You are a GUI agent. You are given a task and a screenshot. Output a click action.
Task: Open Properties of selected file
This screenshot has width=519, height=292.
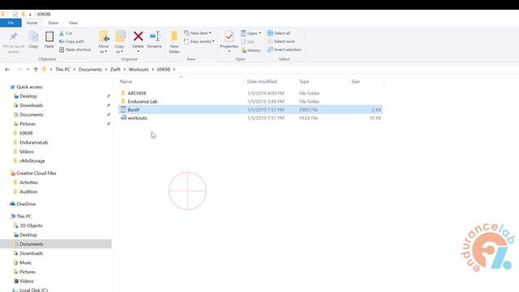click(229, 41)
